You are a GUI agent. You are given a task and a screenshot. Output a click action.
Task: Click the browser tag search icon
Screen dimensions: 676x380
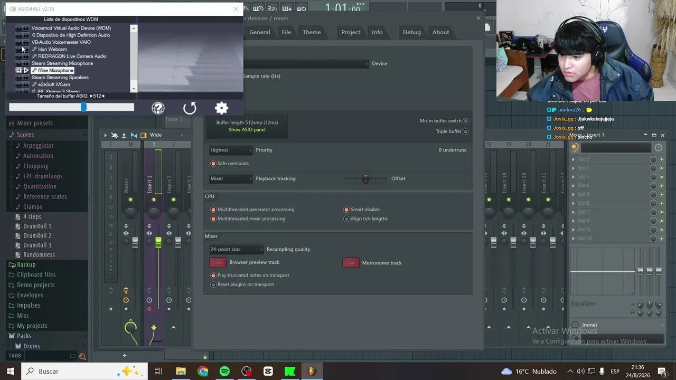click(82, 357)
